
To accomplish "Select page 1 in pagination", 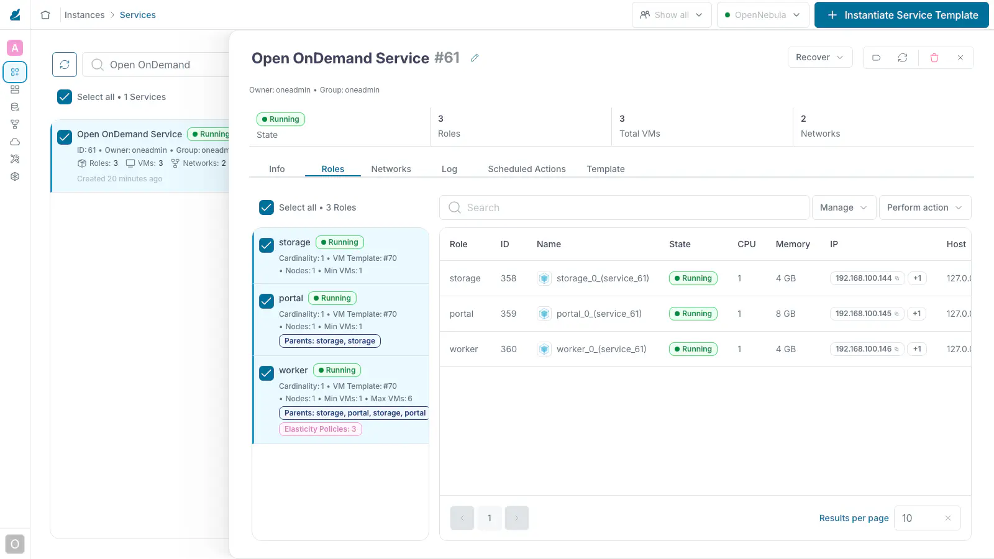I will coord(490,518).
